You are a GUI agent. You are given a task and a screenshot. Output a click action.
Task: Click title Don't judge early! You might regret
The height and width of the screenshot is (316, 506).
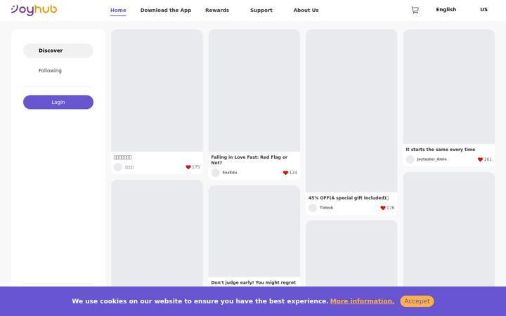point(253,282)
